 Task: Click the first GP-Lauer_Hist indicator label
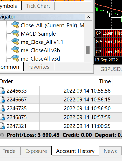pos(109,33)
